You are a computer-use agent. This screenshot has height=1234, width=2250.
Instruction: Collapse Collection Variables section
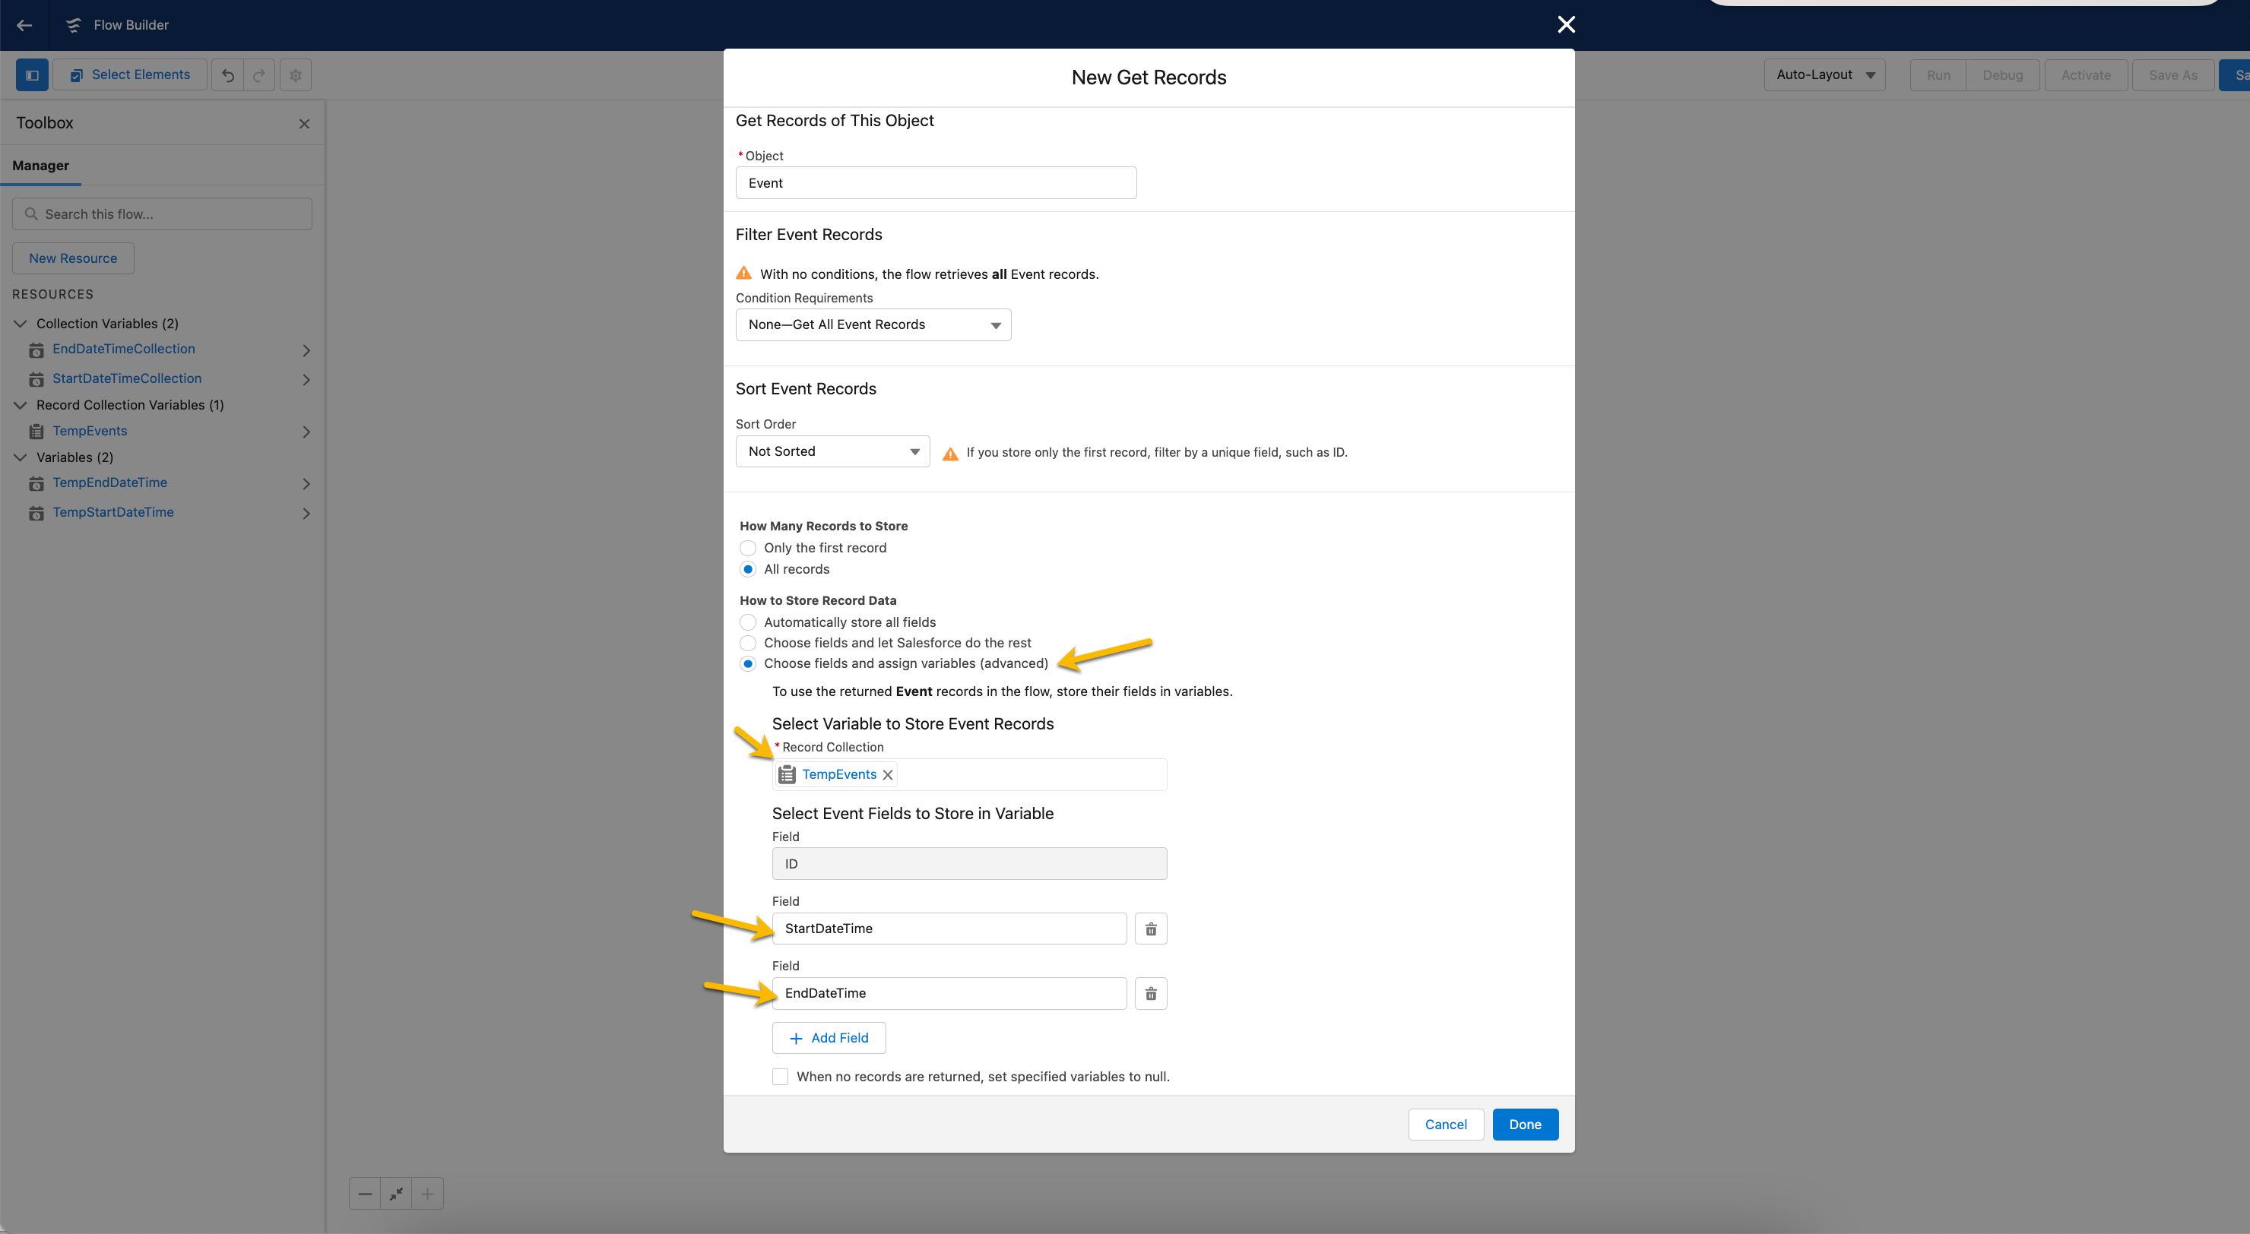(20, 324)
